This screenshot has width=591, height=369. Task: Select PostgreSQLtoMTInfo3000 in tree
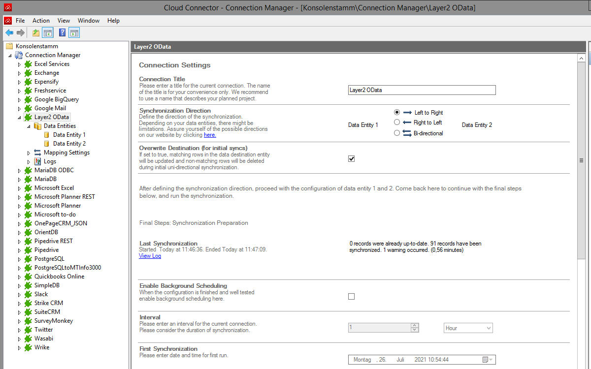point(68,268)
